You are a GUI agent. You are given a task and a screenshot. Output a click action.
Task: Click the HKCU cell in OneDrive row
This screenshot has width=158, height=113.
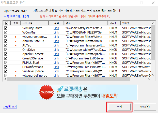pos(113,50)
